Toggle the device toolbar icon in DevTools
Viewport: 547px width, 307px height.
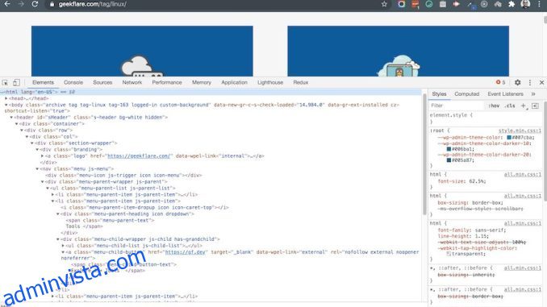(16, 82)
